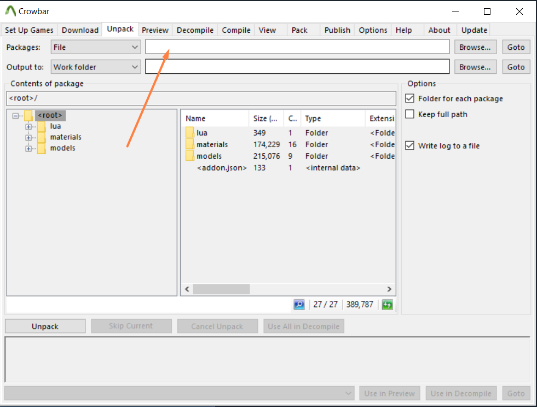Open the bottom unpacked files dropdown

[180, 393]
